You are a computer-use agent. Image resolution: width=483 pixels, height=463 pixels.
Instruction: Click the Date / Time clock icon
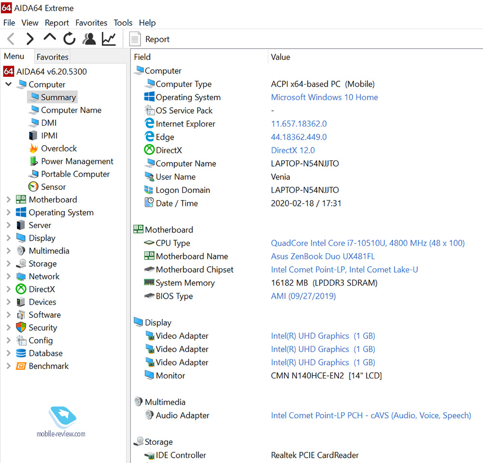point(149,203)
